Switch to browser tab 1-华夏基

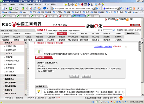(9, 16)
